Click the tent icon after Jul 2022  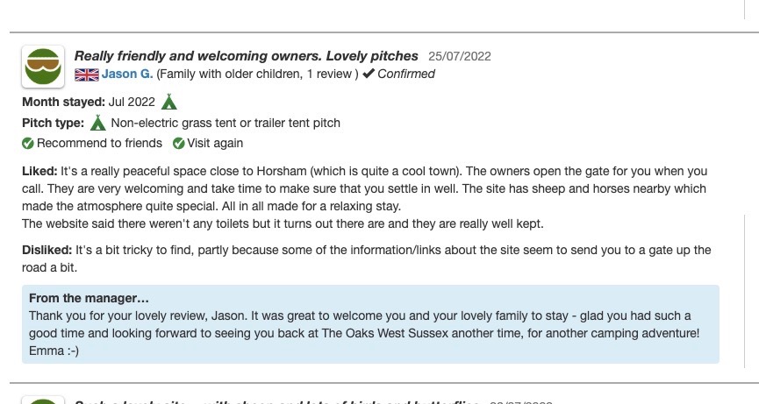click(169, 102)
